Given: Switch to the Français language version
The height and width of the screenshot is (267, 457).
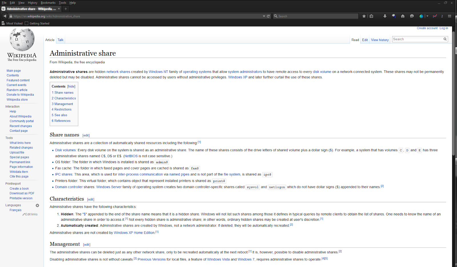Looking at the screenshot, I should [15, 210].
